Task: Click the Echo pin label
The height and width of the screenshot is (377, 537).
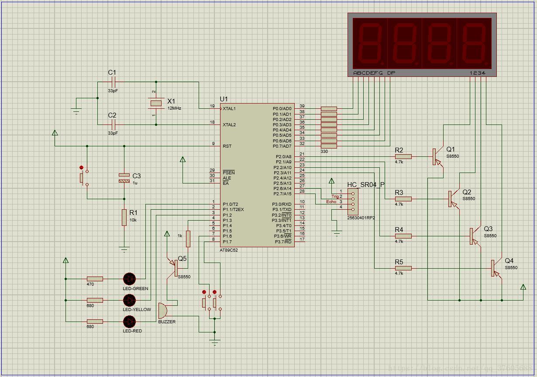Action: click(x=331, y=202)
